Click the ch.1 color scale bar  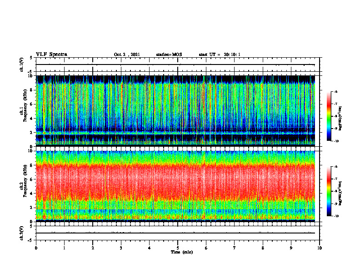coord(329,116)
